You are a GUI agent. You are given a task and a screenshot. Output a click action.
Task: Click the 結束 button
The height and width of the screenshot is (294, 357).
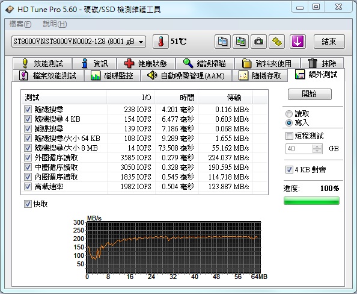tap(329, 42)
